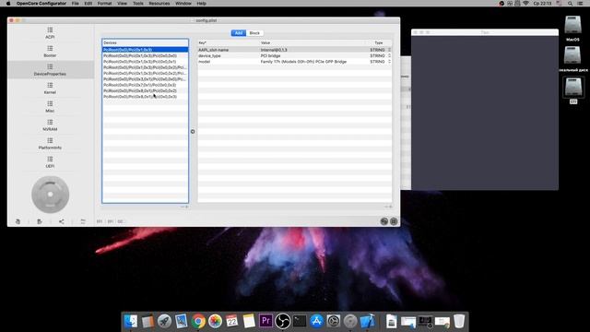Open the PlatformInfo section in sidebar
The image size is (590, 332).
coord(50,144)
